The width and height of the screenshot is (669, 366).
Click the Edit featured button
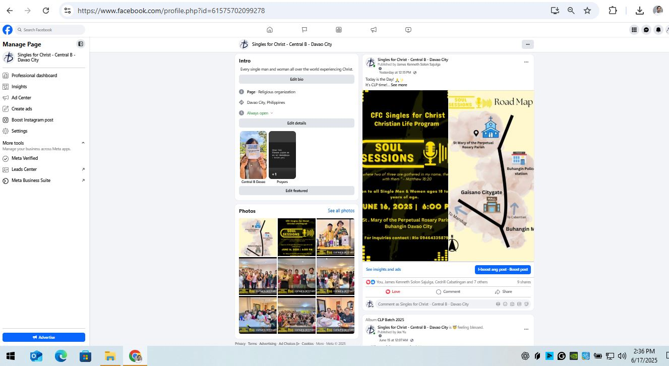[x=296, y=191]
